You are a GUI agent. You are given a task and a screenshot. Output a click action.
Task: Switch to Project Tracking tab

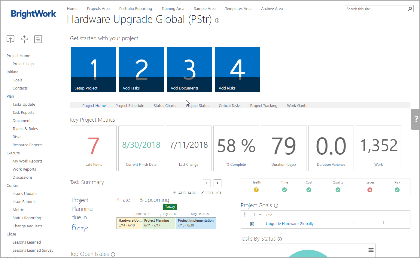click(x=264, y=105)
